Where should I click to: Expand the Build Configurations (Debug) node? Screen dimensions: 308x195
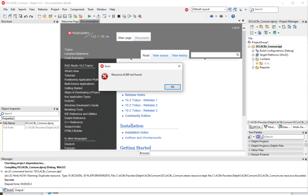pyautogui.click(x=253, y=51)
